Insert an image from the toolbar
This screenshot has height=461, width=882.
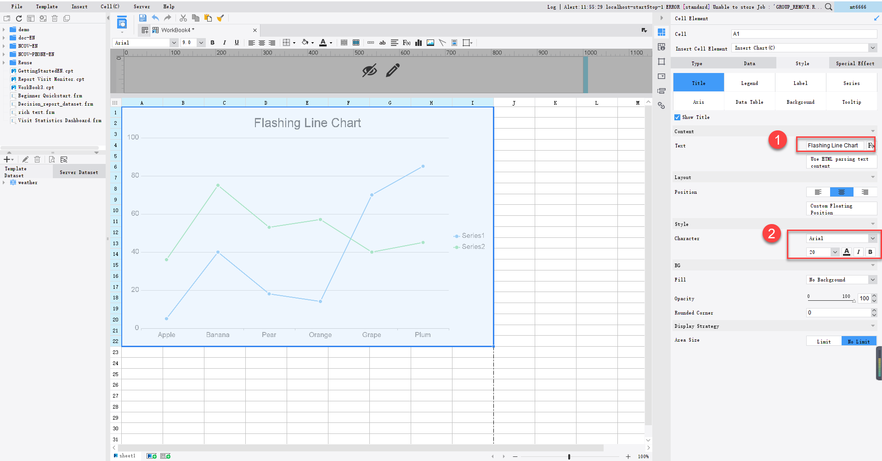tap(430, 42)
